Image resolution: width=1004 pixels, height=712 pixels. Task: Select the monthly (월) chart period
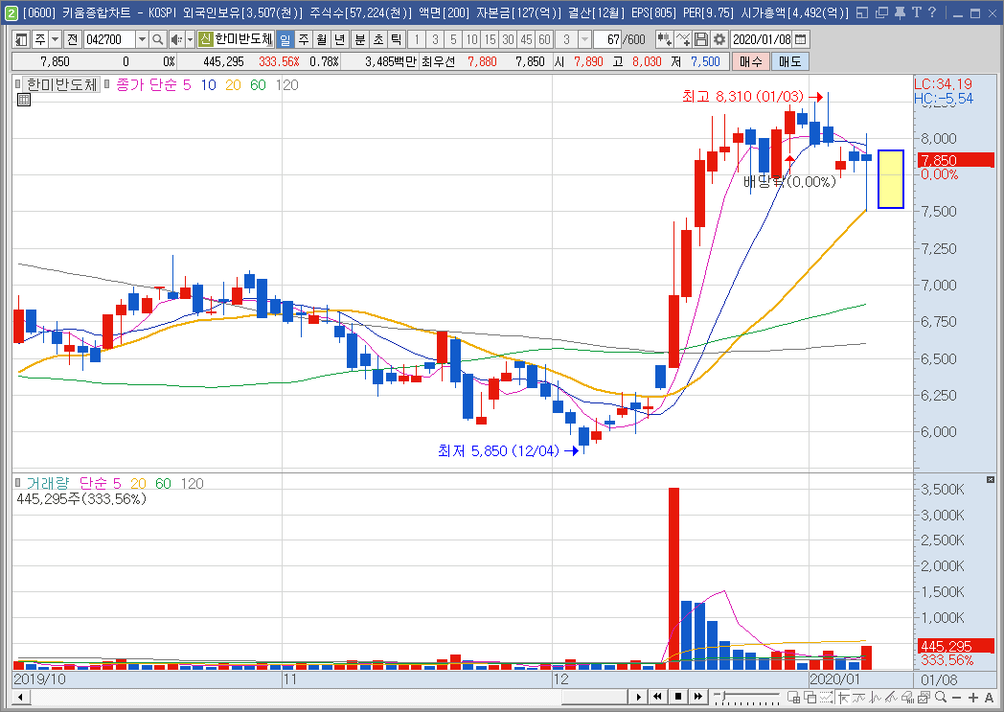(322, 39)
